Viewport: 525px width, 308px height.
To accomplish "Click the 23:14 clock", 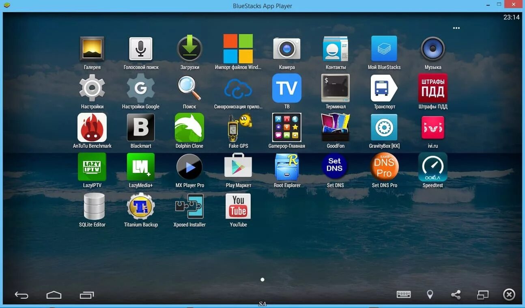I will (x=511, y=17).
